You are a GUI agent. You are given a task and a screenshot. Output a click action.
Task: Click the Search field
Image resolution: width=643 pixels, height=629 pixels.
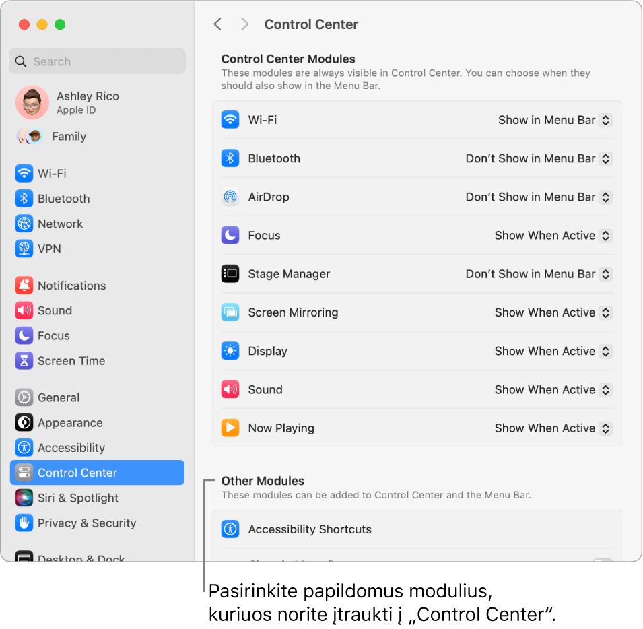(x=97, y=61)
